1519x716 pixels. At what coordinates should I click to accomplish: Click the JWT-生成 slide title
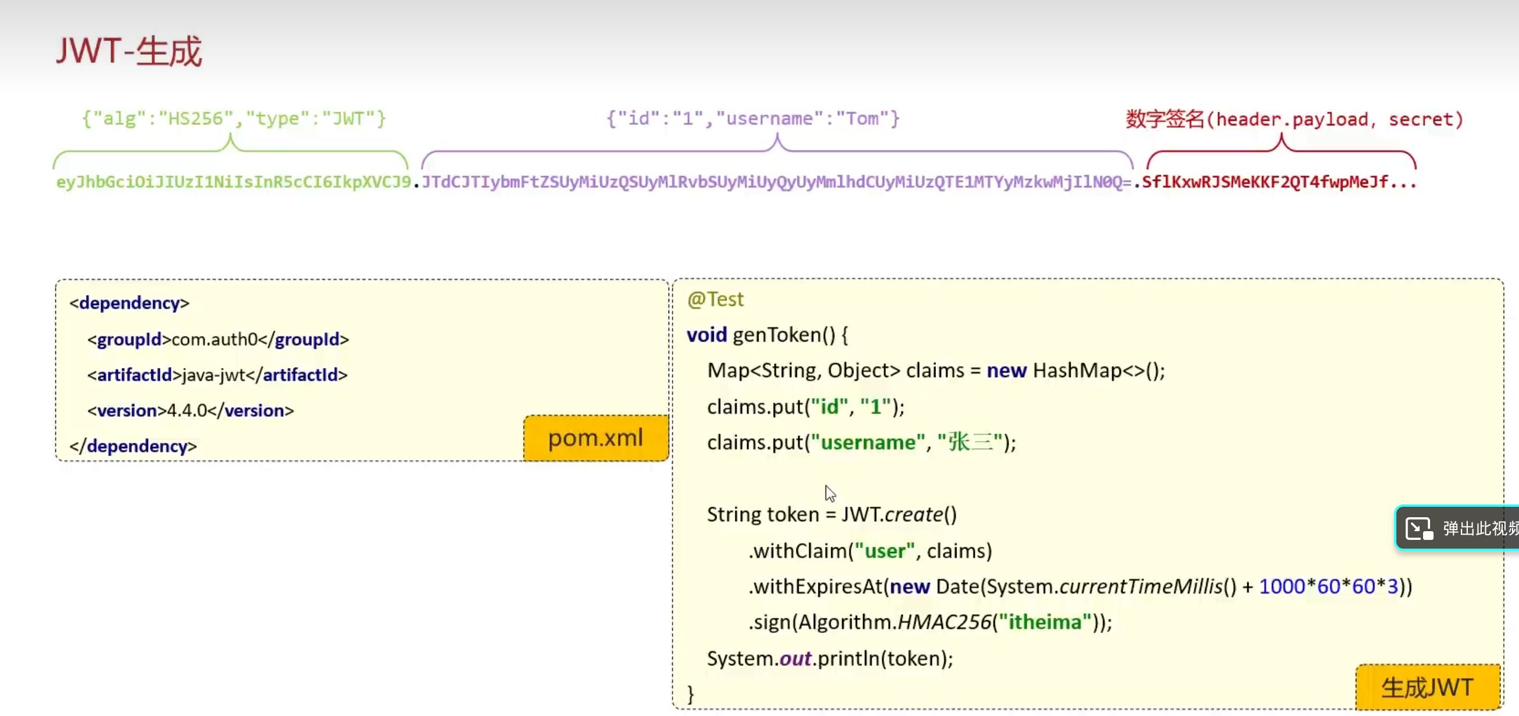pyautogui.click(x=128, y=51)
